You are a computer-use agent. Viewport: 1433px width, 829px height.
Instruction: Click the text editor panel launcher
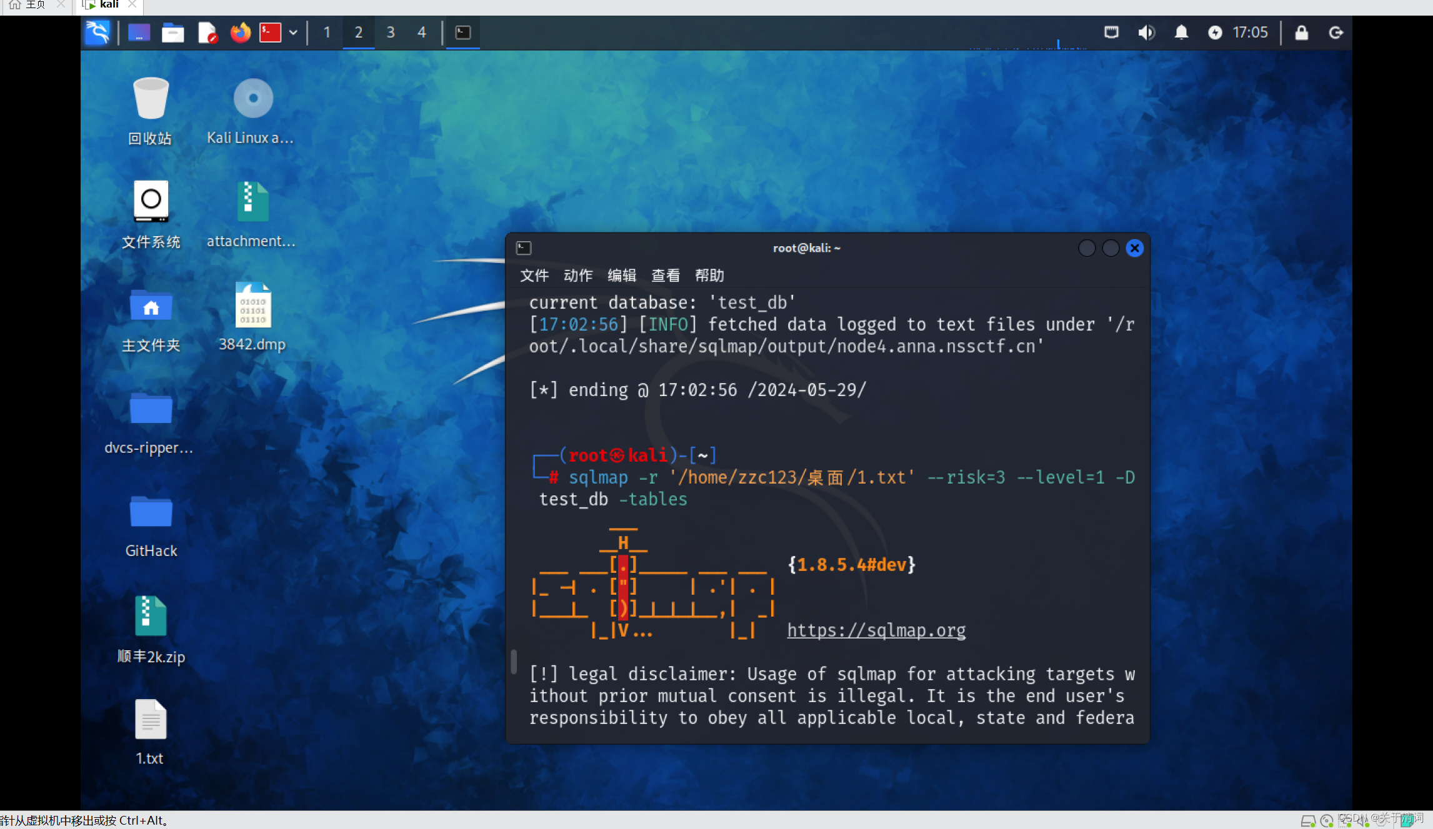point(207,32)
